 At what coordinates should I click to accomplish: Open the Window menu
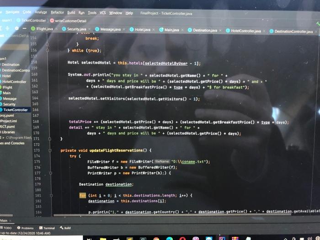pos(116,13)
